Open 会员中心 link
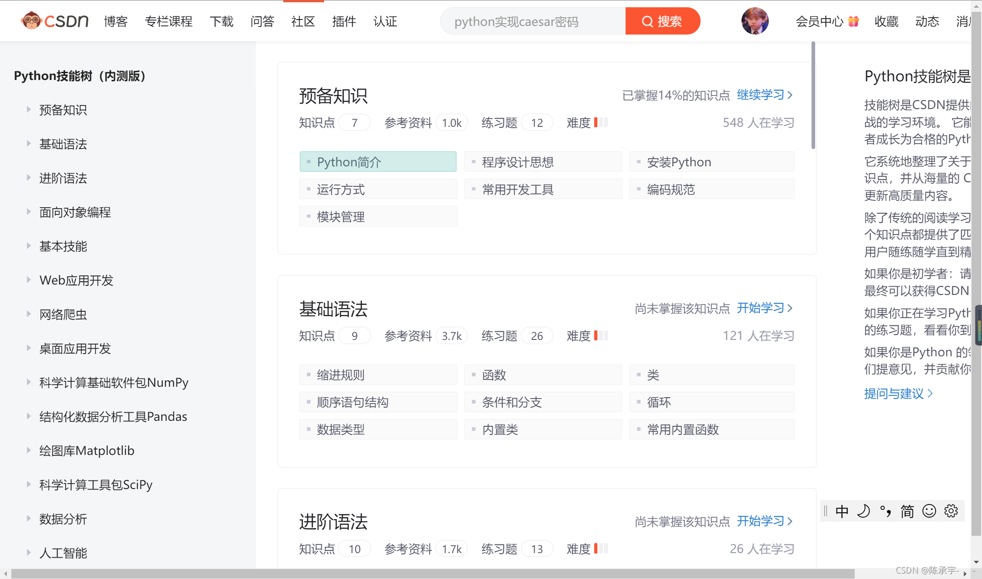The height and width of the screenshot is (579, 982). pyautogui.click(x=819, y=21)
